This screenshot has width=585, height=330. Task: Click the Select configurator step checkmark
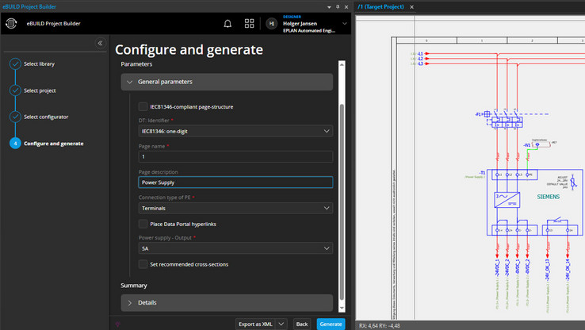tap(14, 117)
